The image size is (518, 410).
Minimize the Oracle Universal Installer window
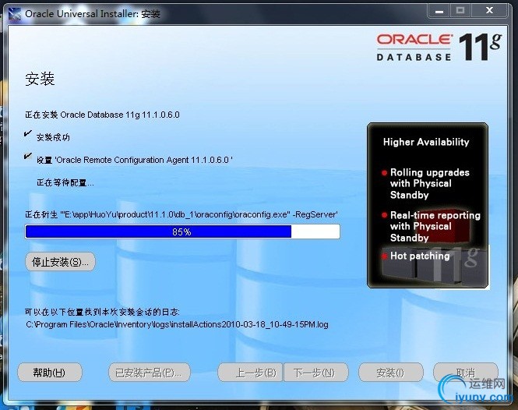(x=439, y=11)
